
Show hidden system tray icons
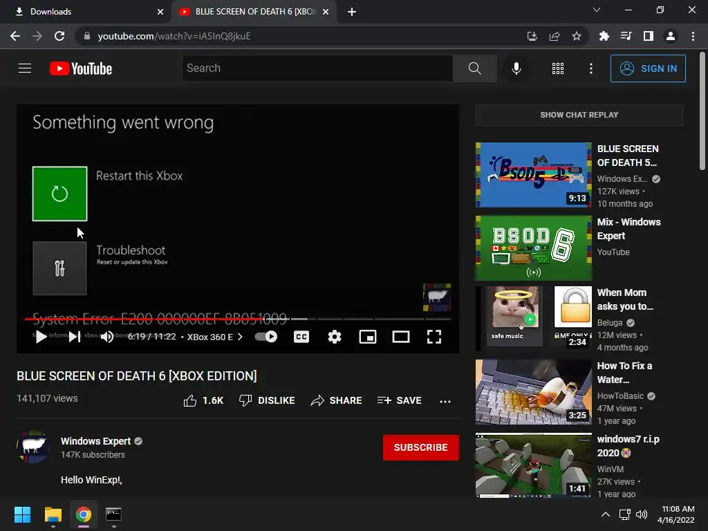point(606,514)
